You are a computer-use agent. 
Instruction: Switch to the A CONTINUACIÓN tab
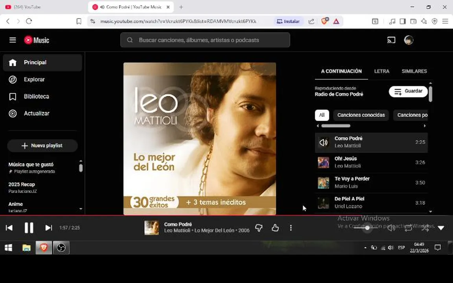[x=341, y=71]
